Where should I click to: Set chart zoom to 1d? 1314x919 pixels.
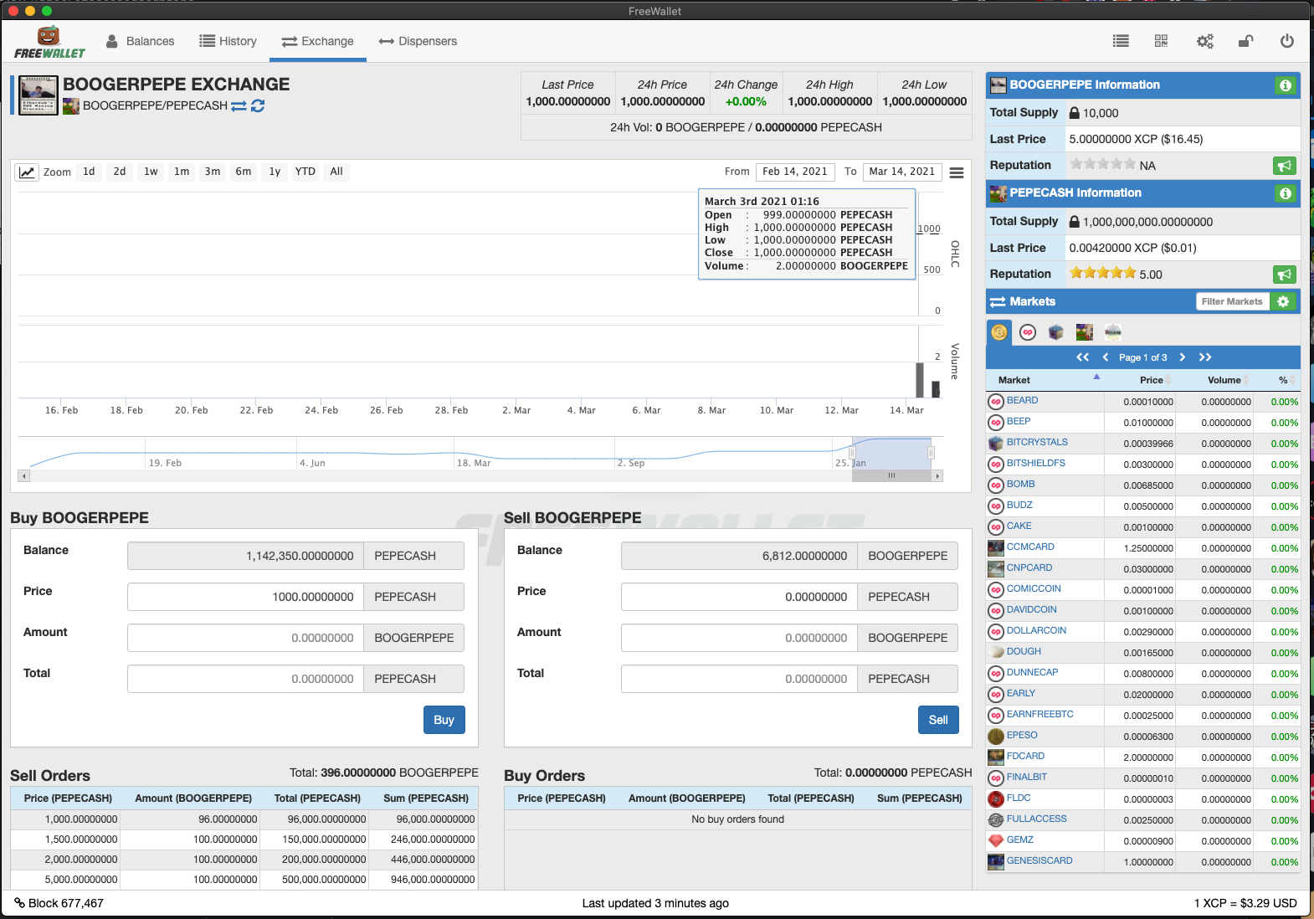click(x=89, y=172)
